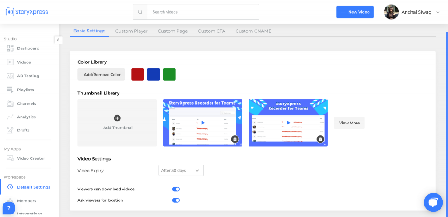Toggle Ask viewers for location switch

click(176, 200)
